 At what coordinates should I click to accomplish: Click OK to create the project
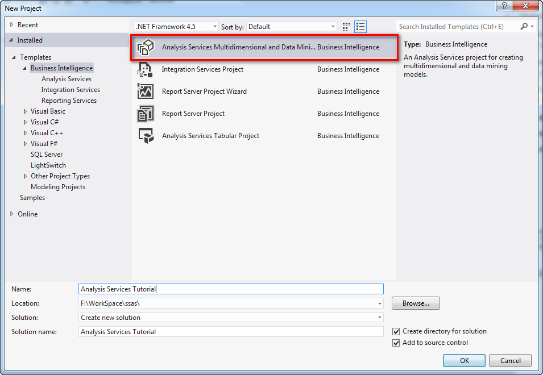[464, 360]
